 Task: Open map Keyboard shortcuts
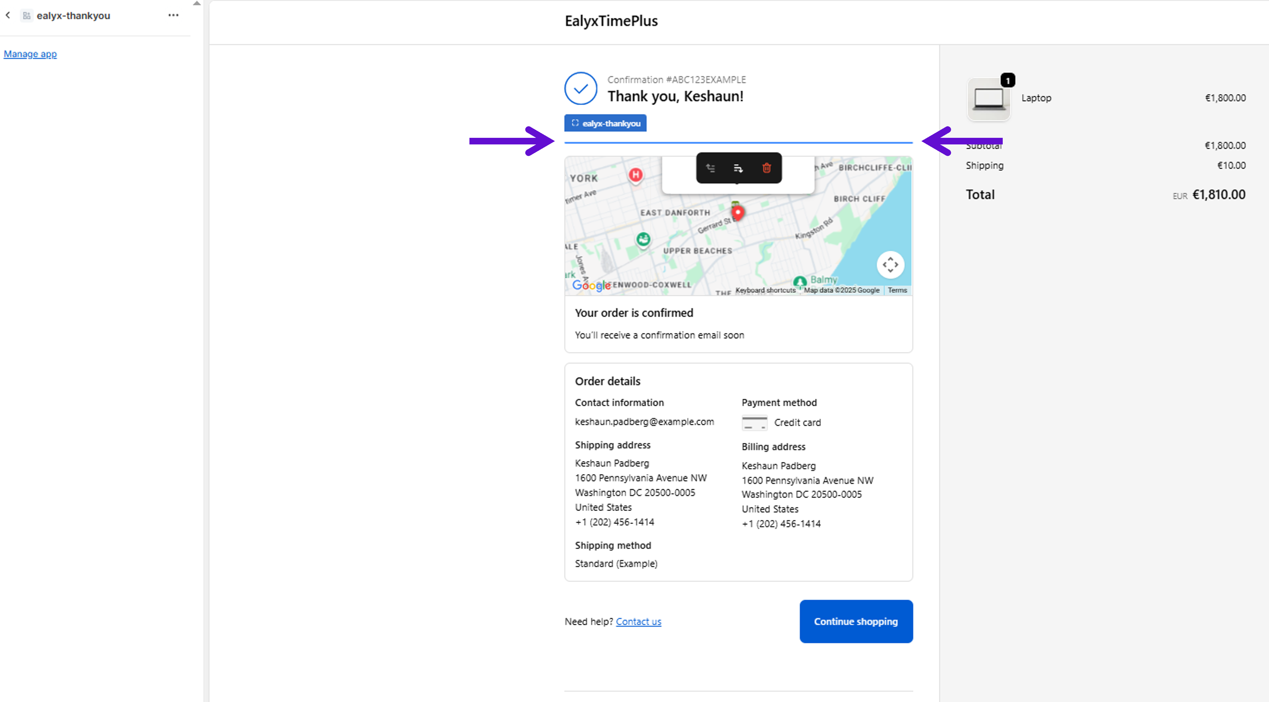point(765,290)
